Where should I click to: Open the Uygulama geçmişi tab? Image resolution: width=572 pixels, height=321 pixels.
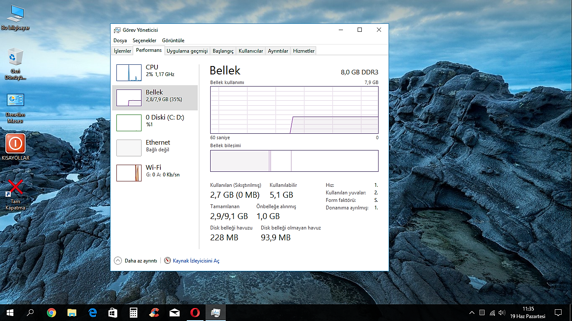point(187,51)
